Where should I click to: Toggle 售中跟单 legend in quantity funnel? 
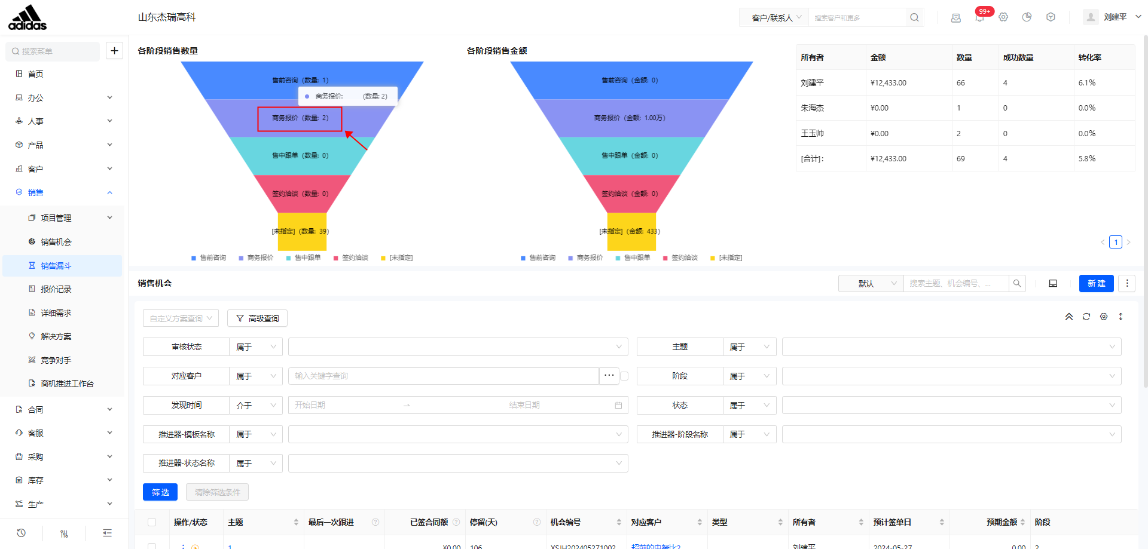303,258
